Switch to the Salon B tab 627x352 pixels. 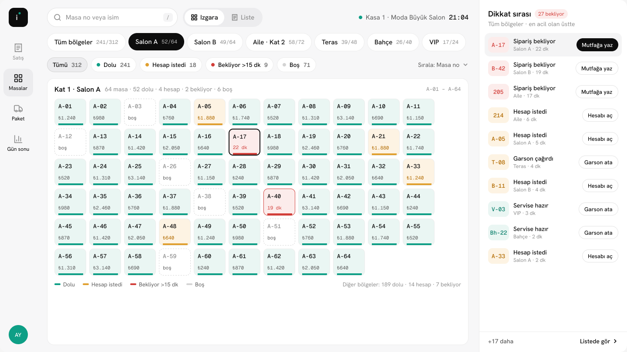215,42
